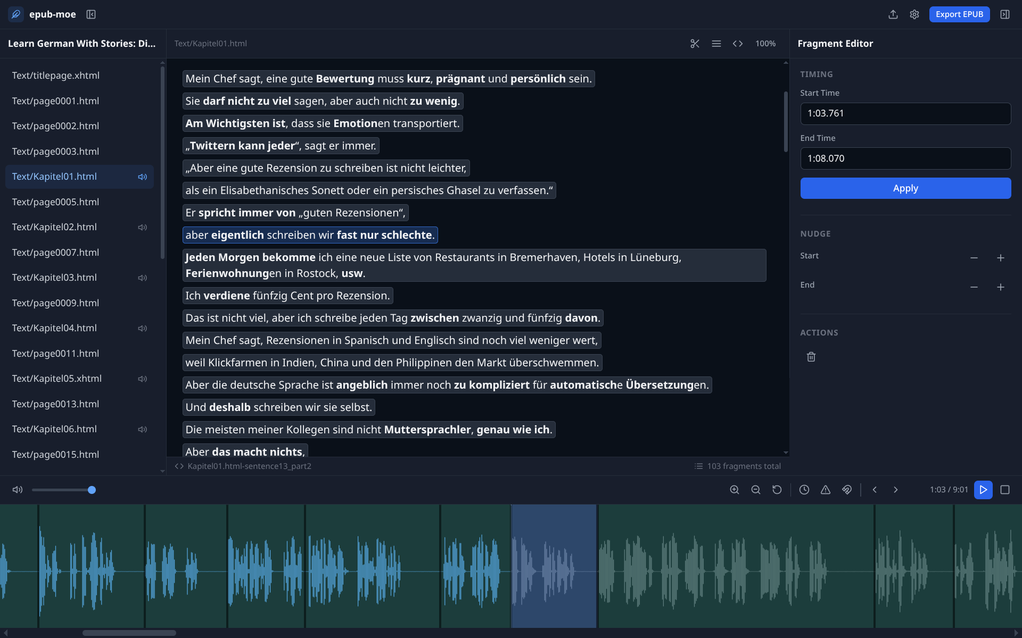
Task: Click the 100% zoom level
Action: (765, 44)
